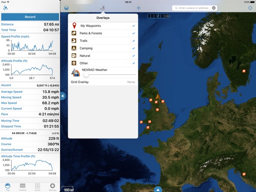Expand the bottom drawer up arrow

coord(158,190)
